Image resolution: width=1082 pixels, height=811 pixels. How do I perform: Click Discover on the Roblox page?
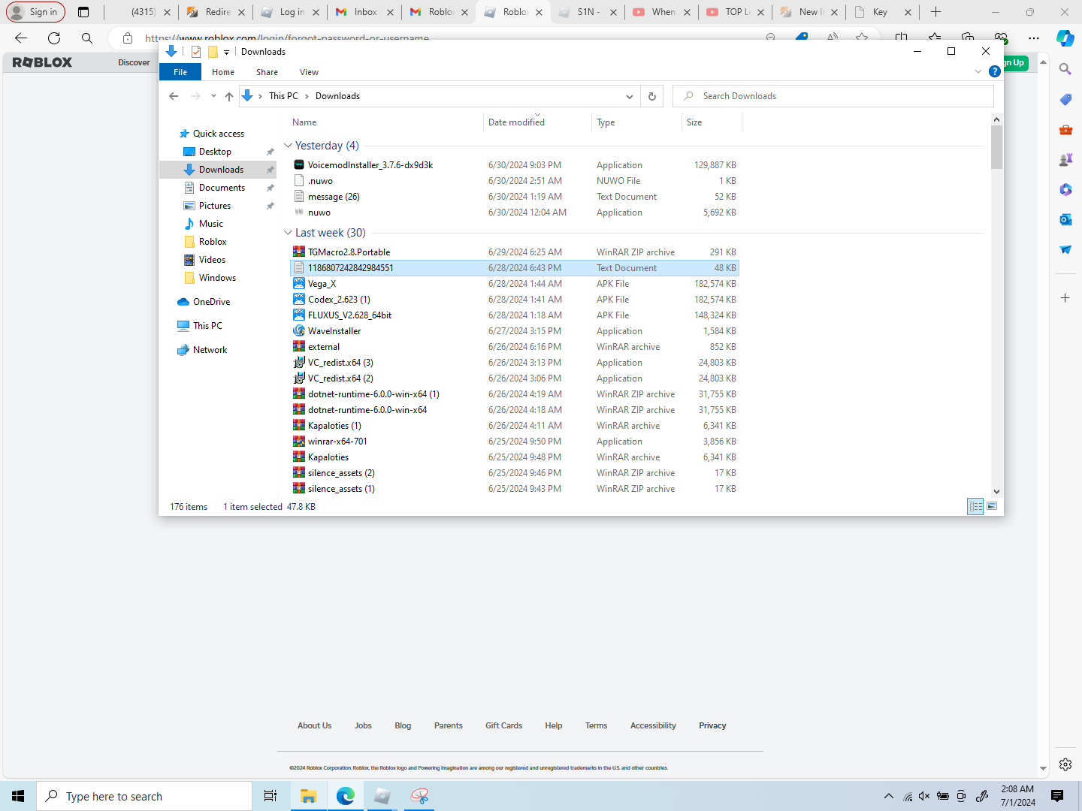coord(134,62)
